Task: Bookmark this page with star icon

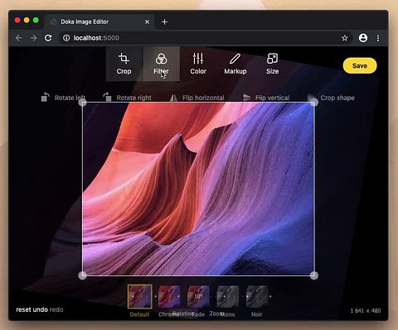Action: 345,38
